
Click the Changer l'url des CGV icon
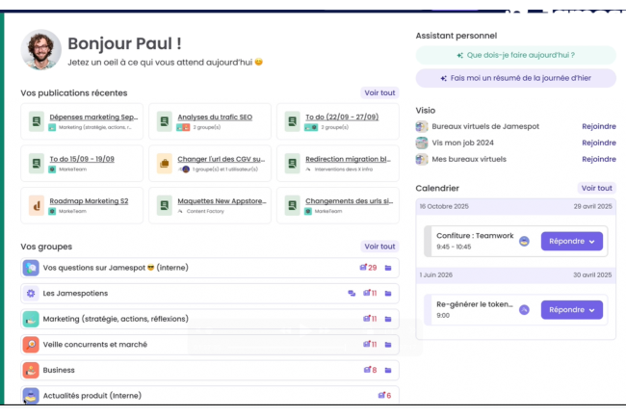tap(164, 164)
